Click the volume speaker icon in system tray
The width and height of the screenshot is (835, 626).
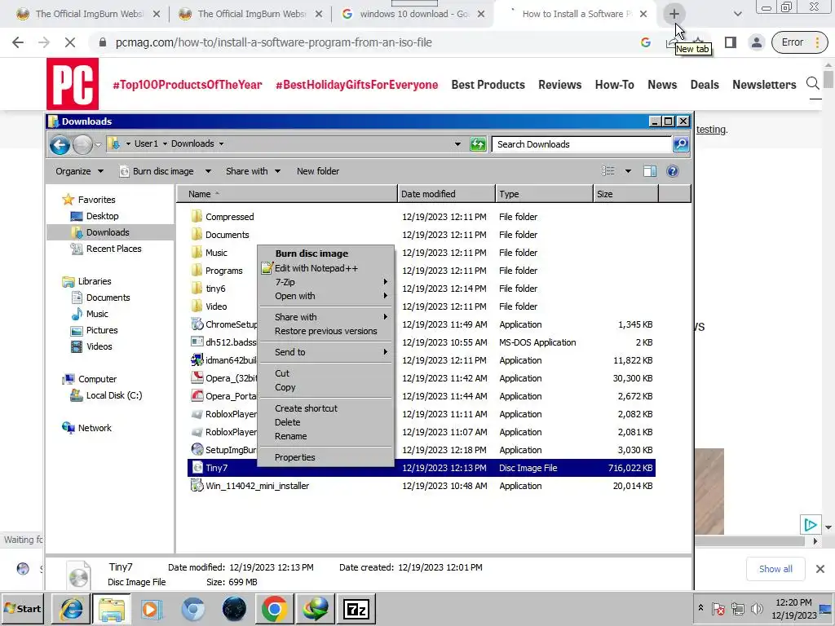(x=756, y=608)
